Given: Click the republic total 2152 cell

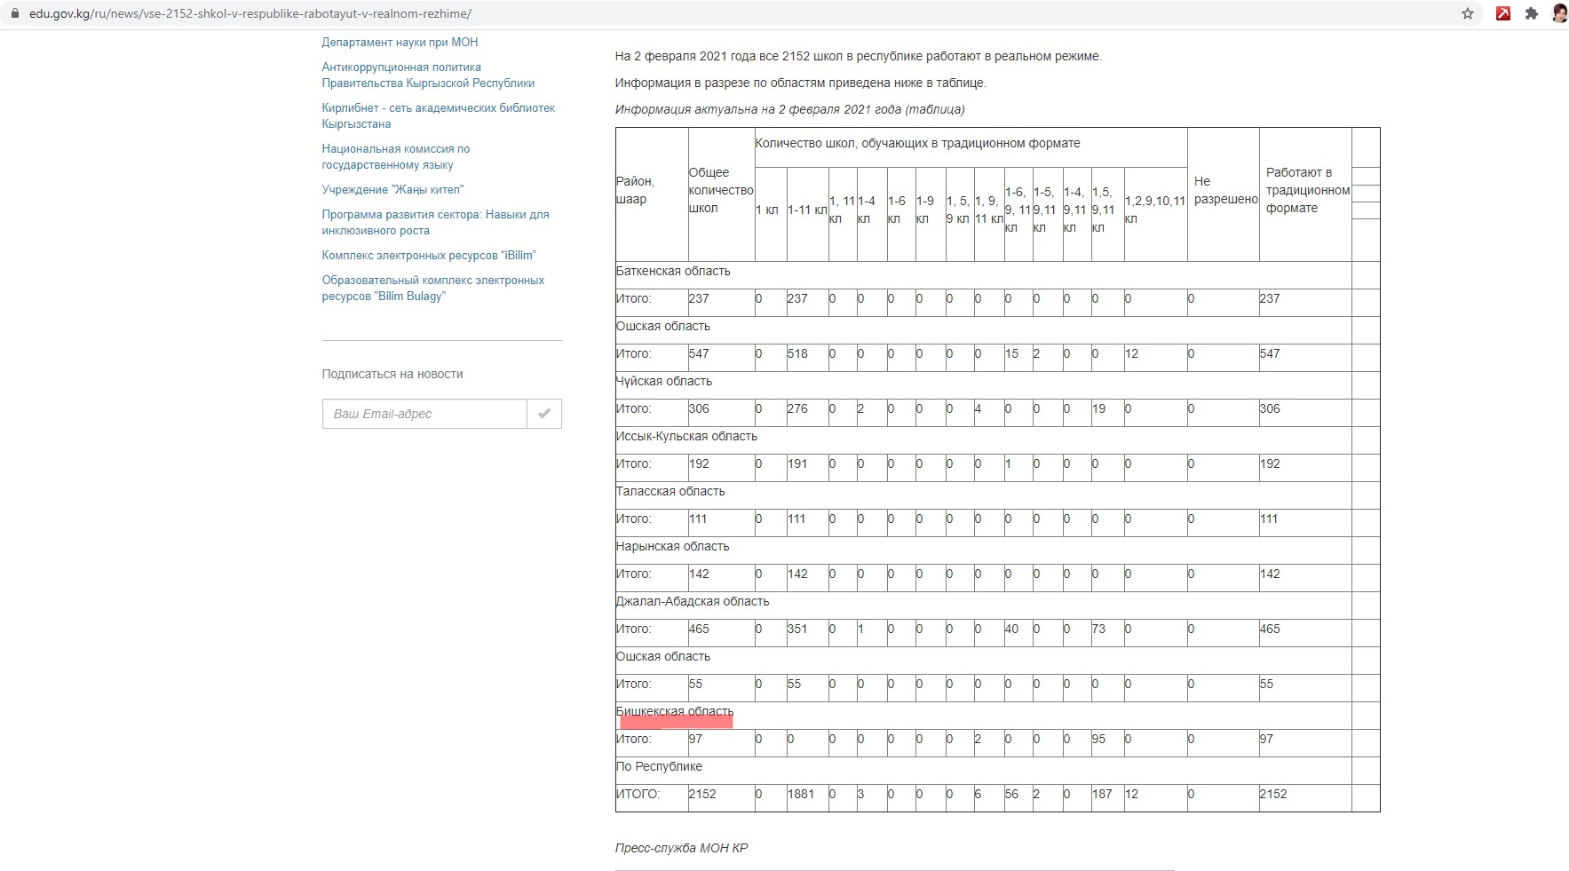Looking at the screenshot, I should pyautogui.click(x=702, y=795).
